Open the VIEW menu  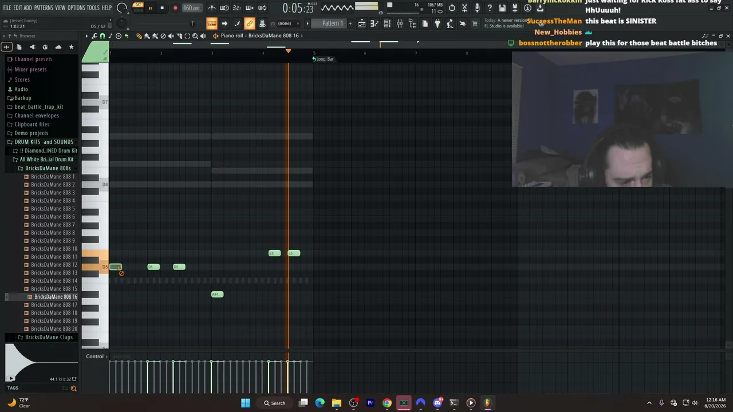click(60, 8)
